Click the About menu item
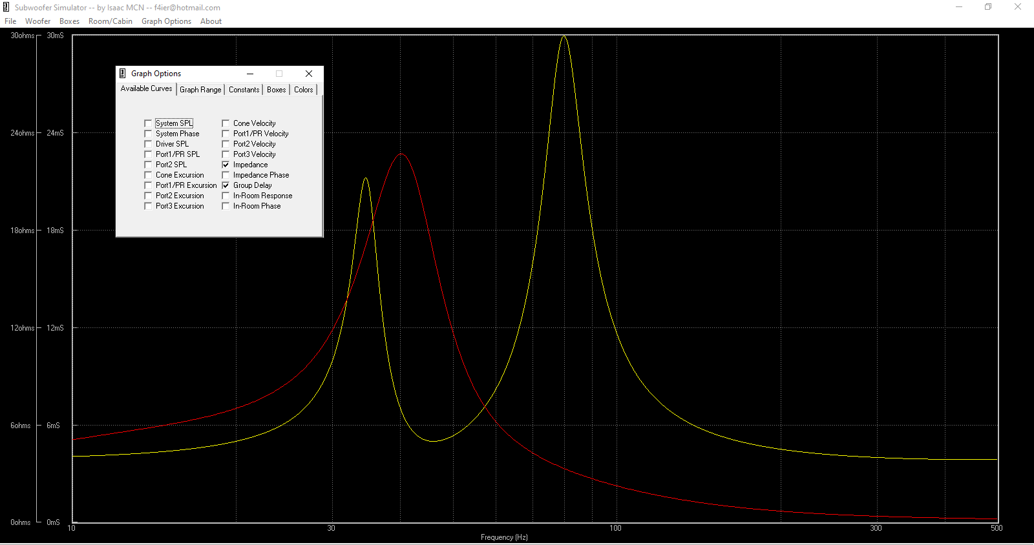This screenshot has height=545, width=1034. pos(211,21)
